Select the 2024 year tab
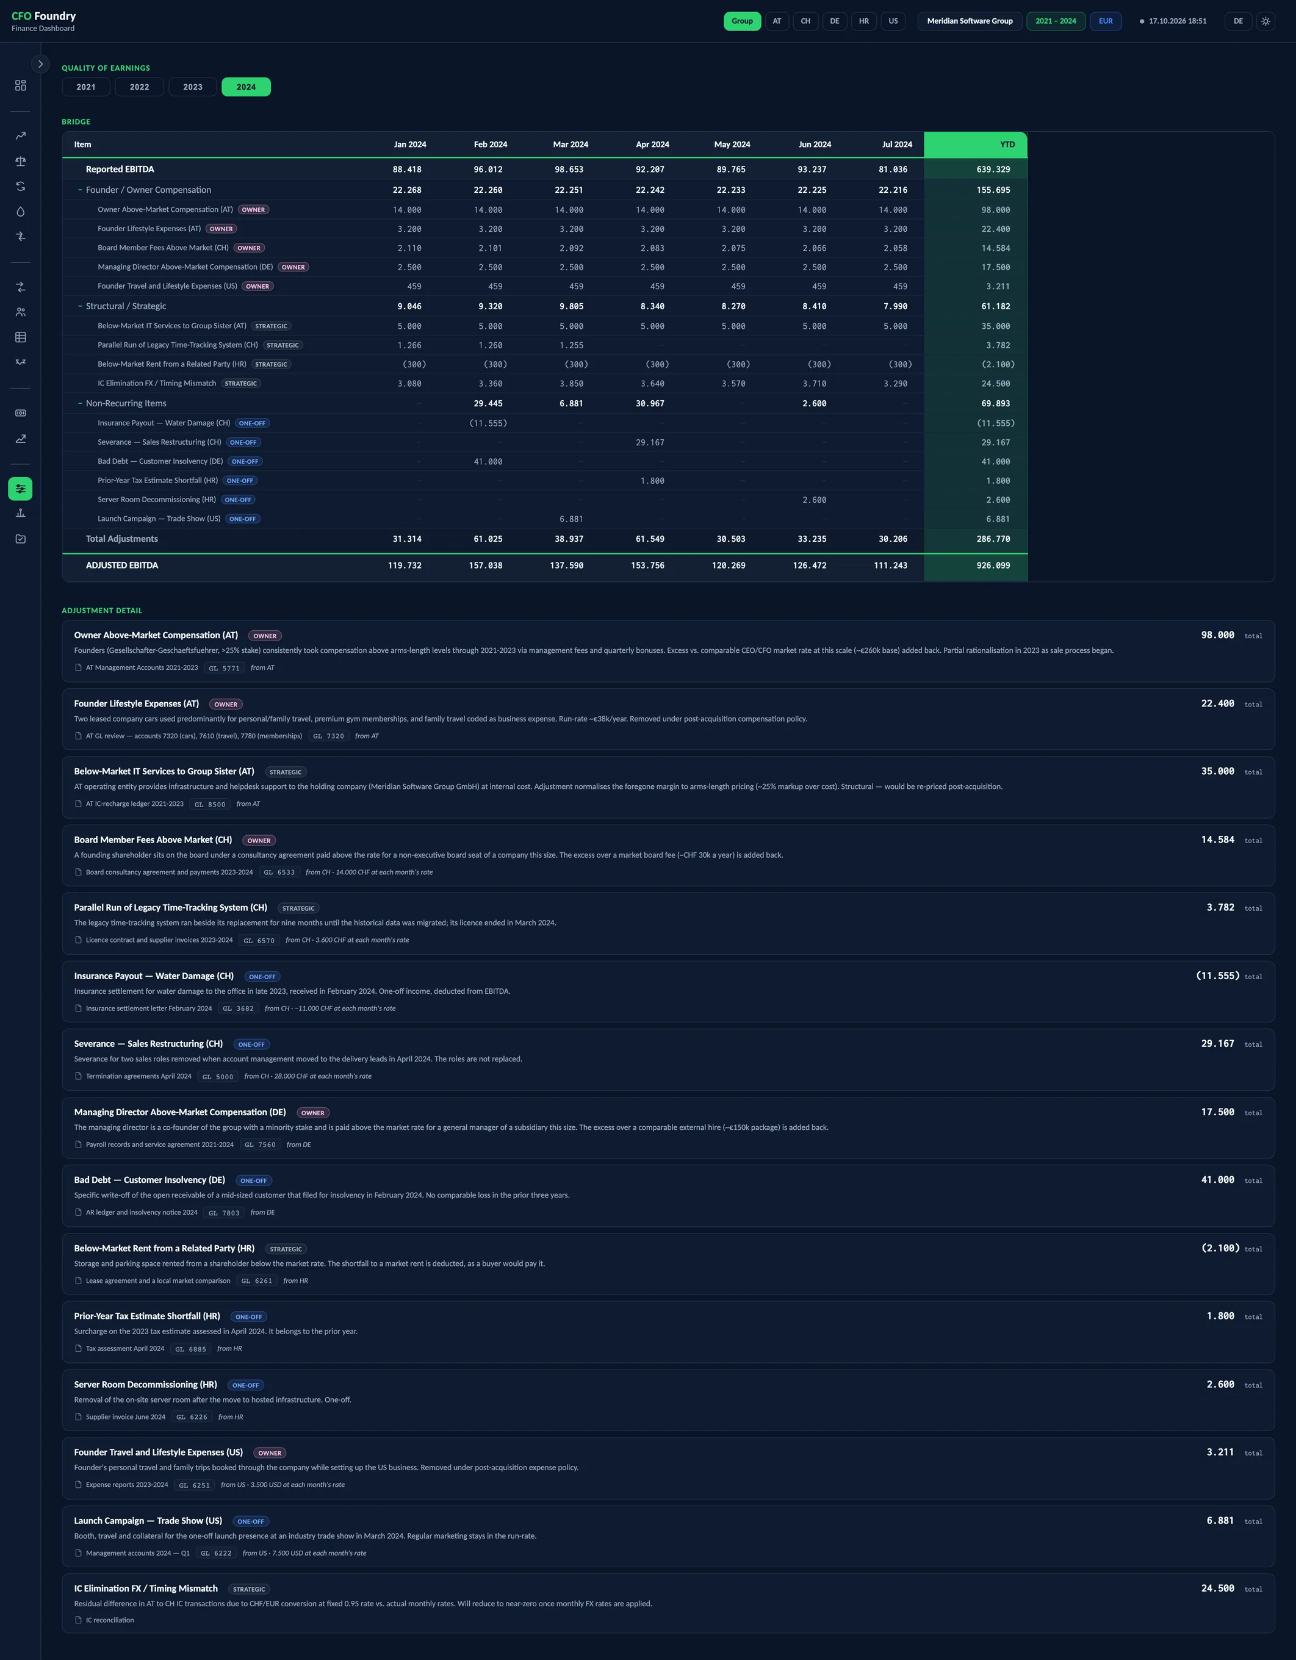 click(x=245, y=87)
